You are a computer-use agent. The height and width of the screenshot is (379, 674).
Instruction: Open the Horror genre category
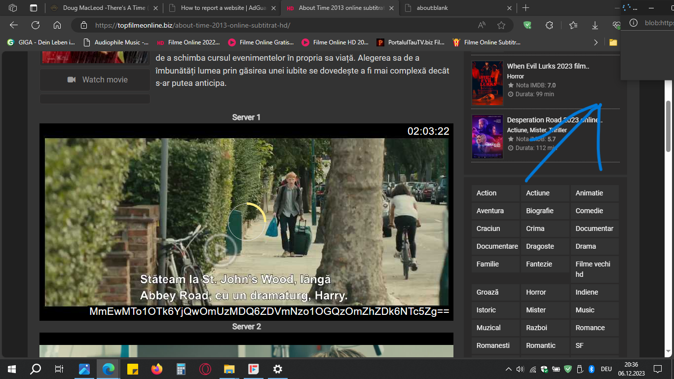(544, 292)
